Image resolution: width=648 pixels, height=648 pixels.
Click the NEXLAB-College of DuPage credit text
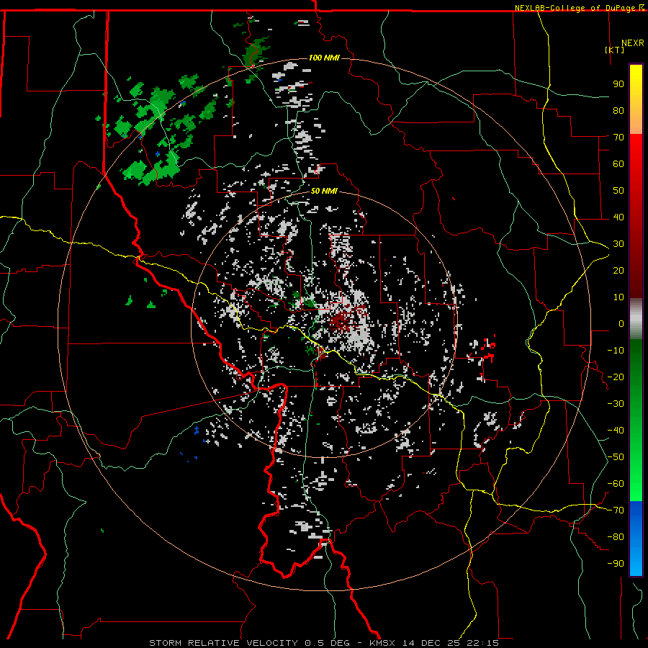click(579, 8)
